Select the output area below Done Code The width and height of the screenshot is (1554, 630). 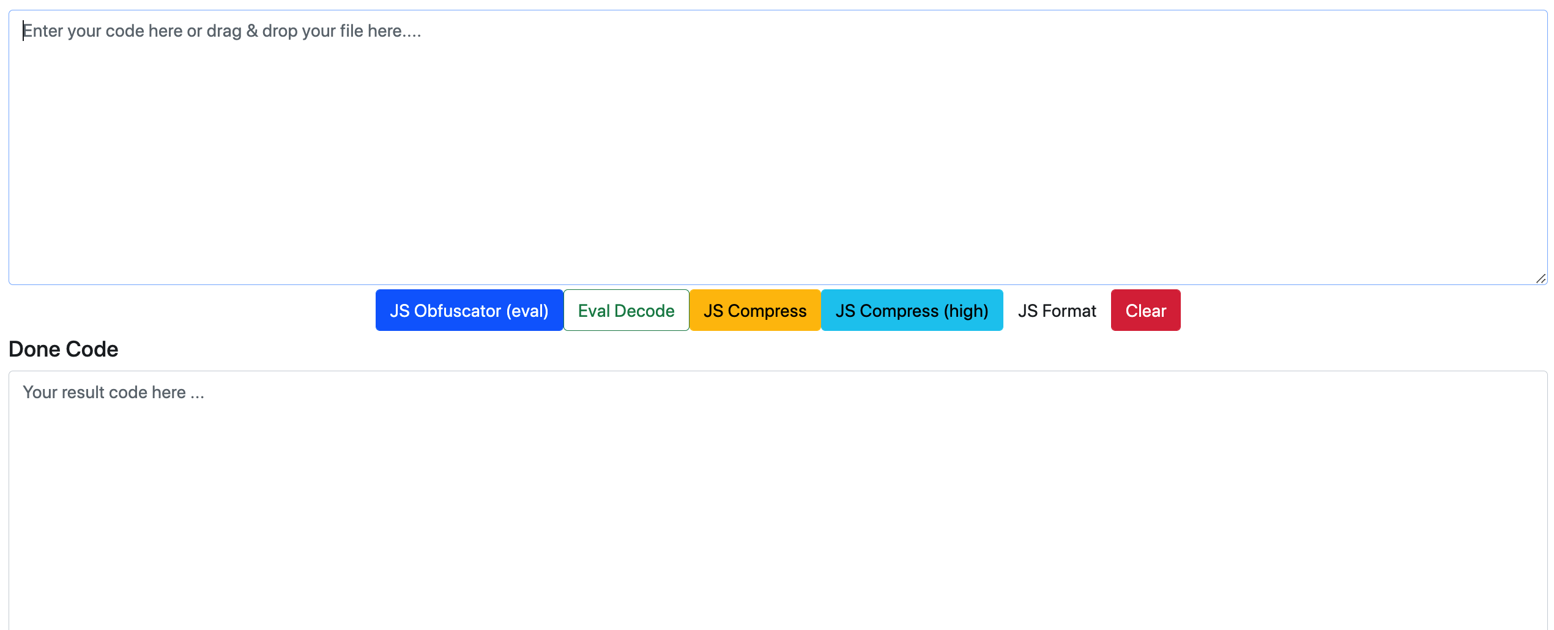777,502
